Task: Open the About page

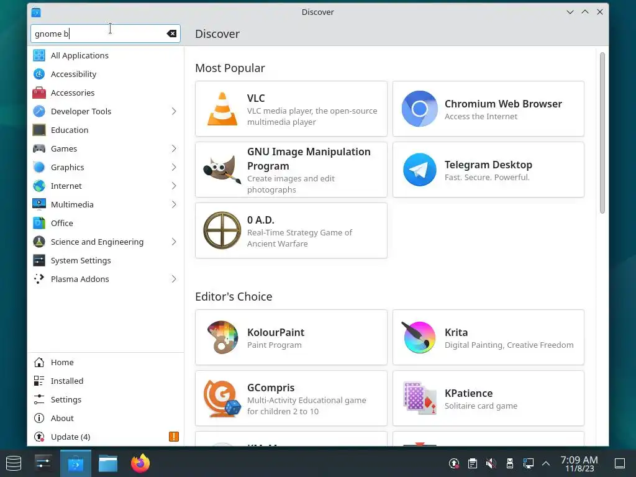Action: click(x=106, y=419)
